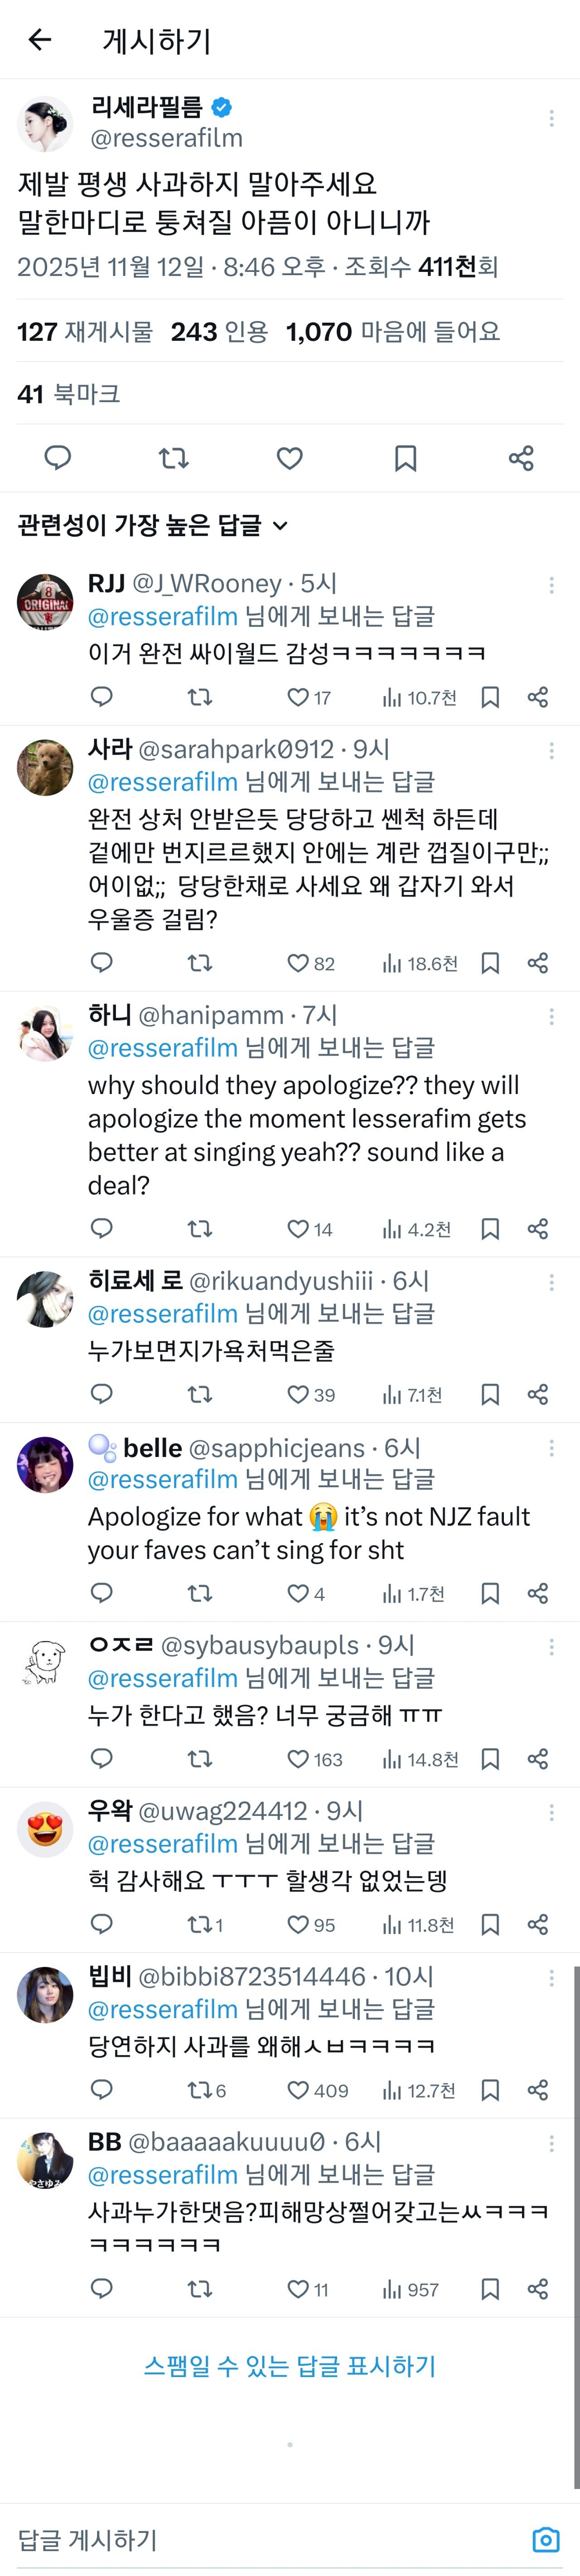Share the main post via share icon
The image size is (580, 2576).
521,458
